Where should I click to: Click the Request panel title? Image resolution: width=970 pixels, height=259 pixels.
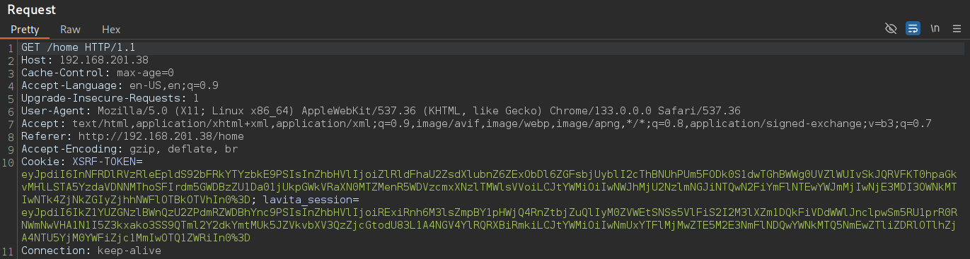(x=31, y=10)
